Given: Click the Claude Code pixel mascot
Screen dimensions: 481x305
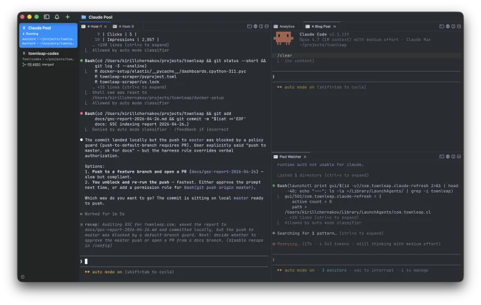Looking at the screenshot, I should tap(283, 39).
